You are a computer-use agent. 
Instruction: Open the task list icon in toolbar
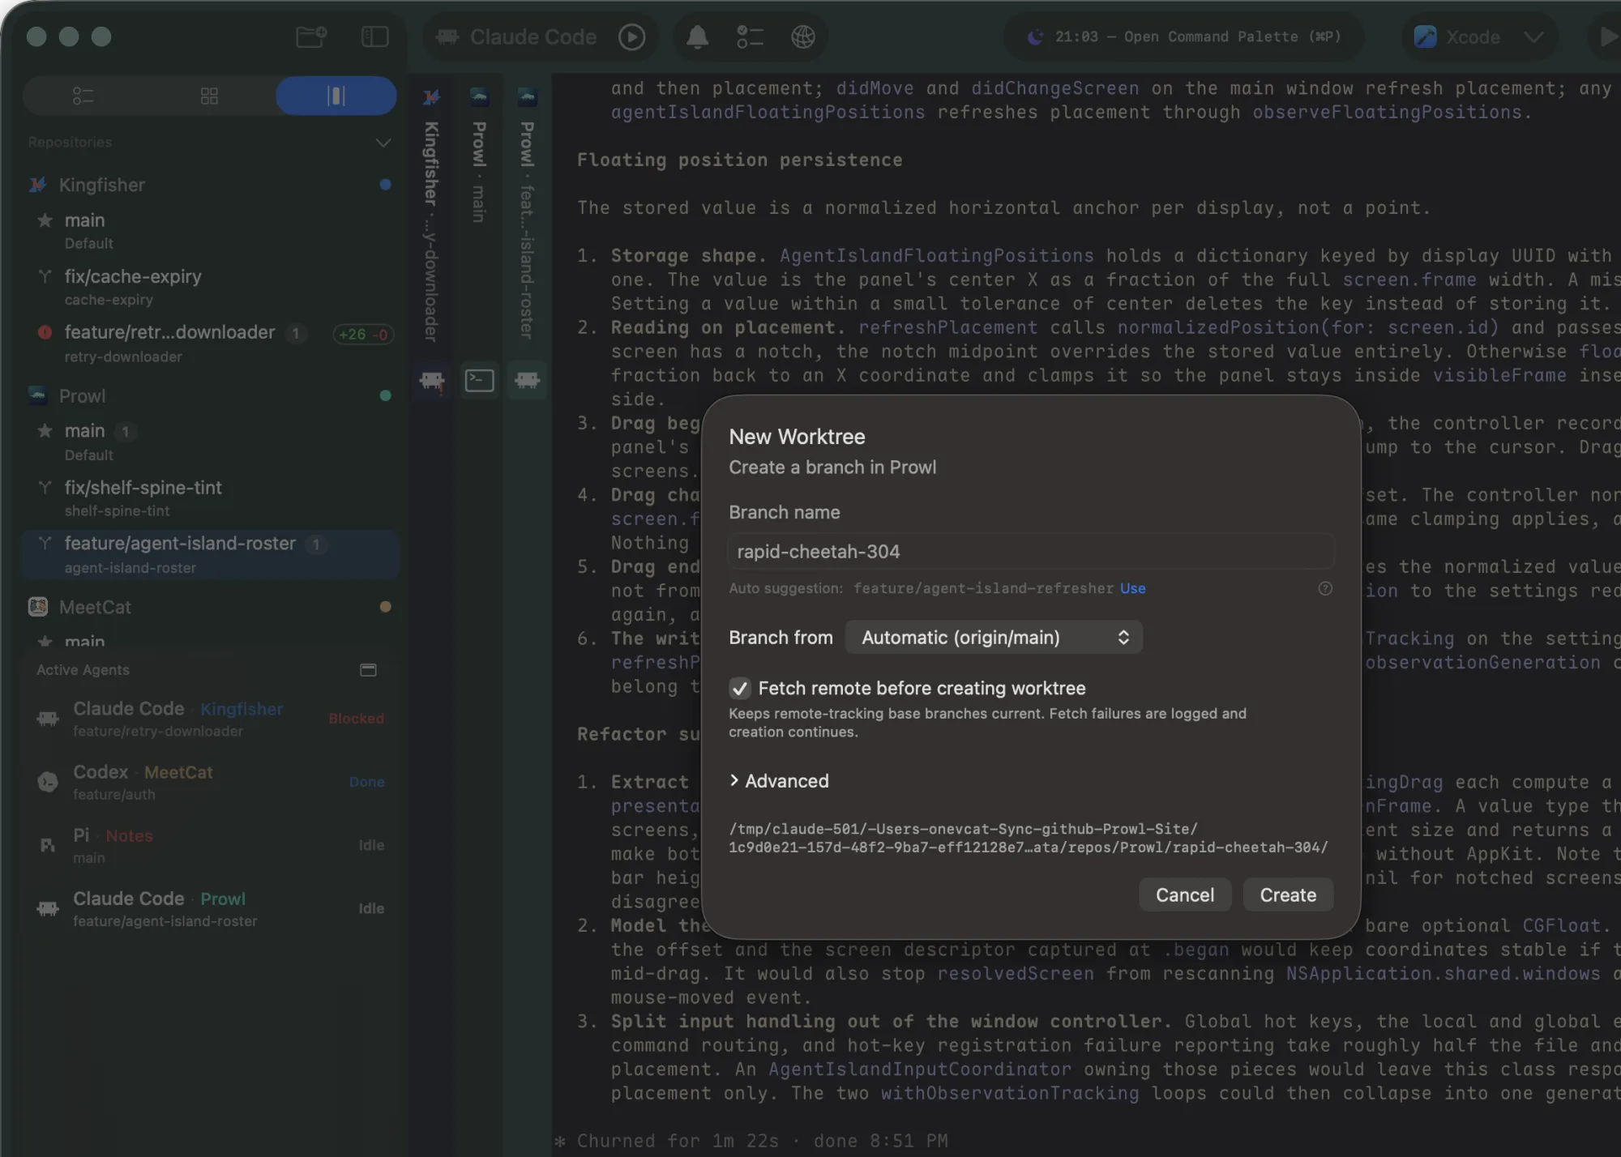tap(750, 36)
